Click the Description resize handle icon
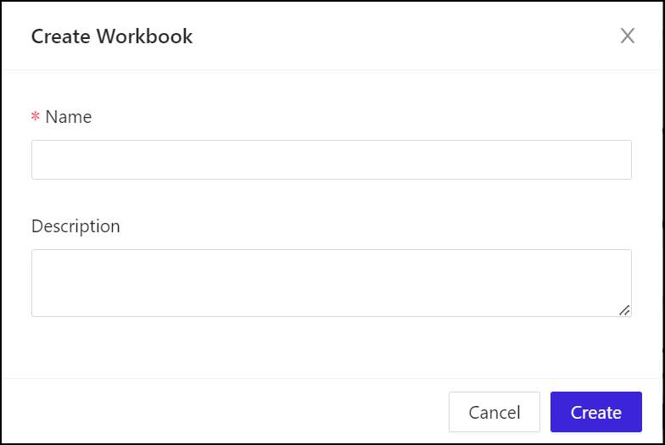Viewport: 665px width, 445px height. pos(624,310)
